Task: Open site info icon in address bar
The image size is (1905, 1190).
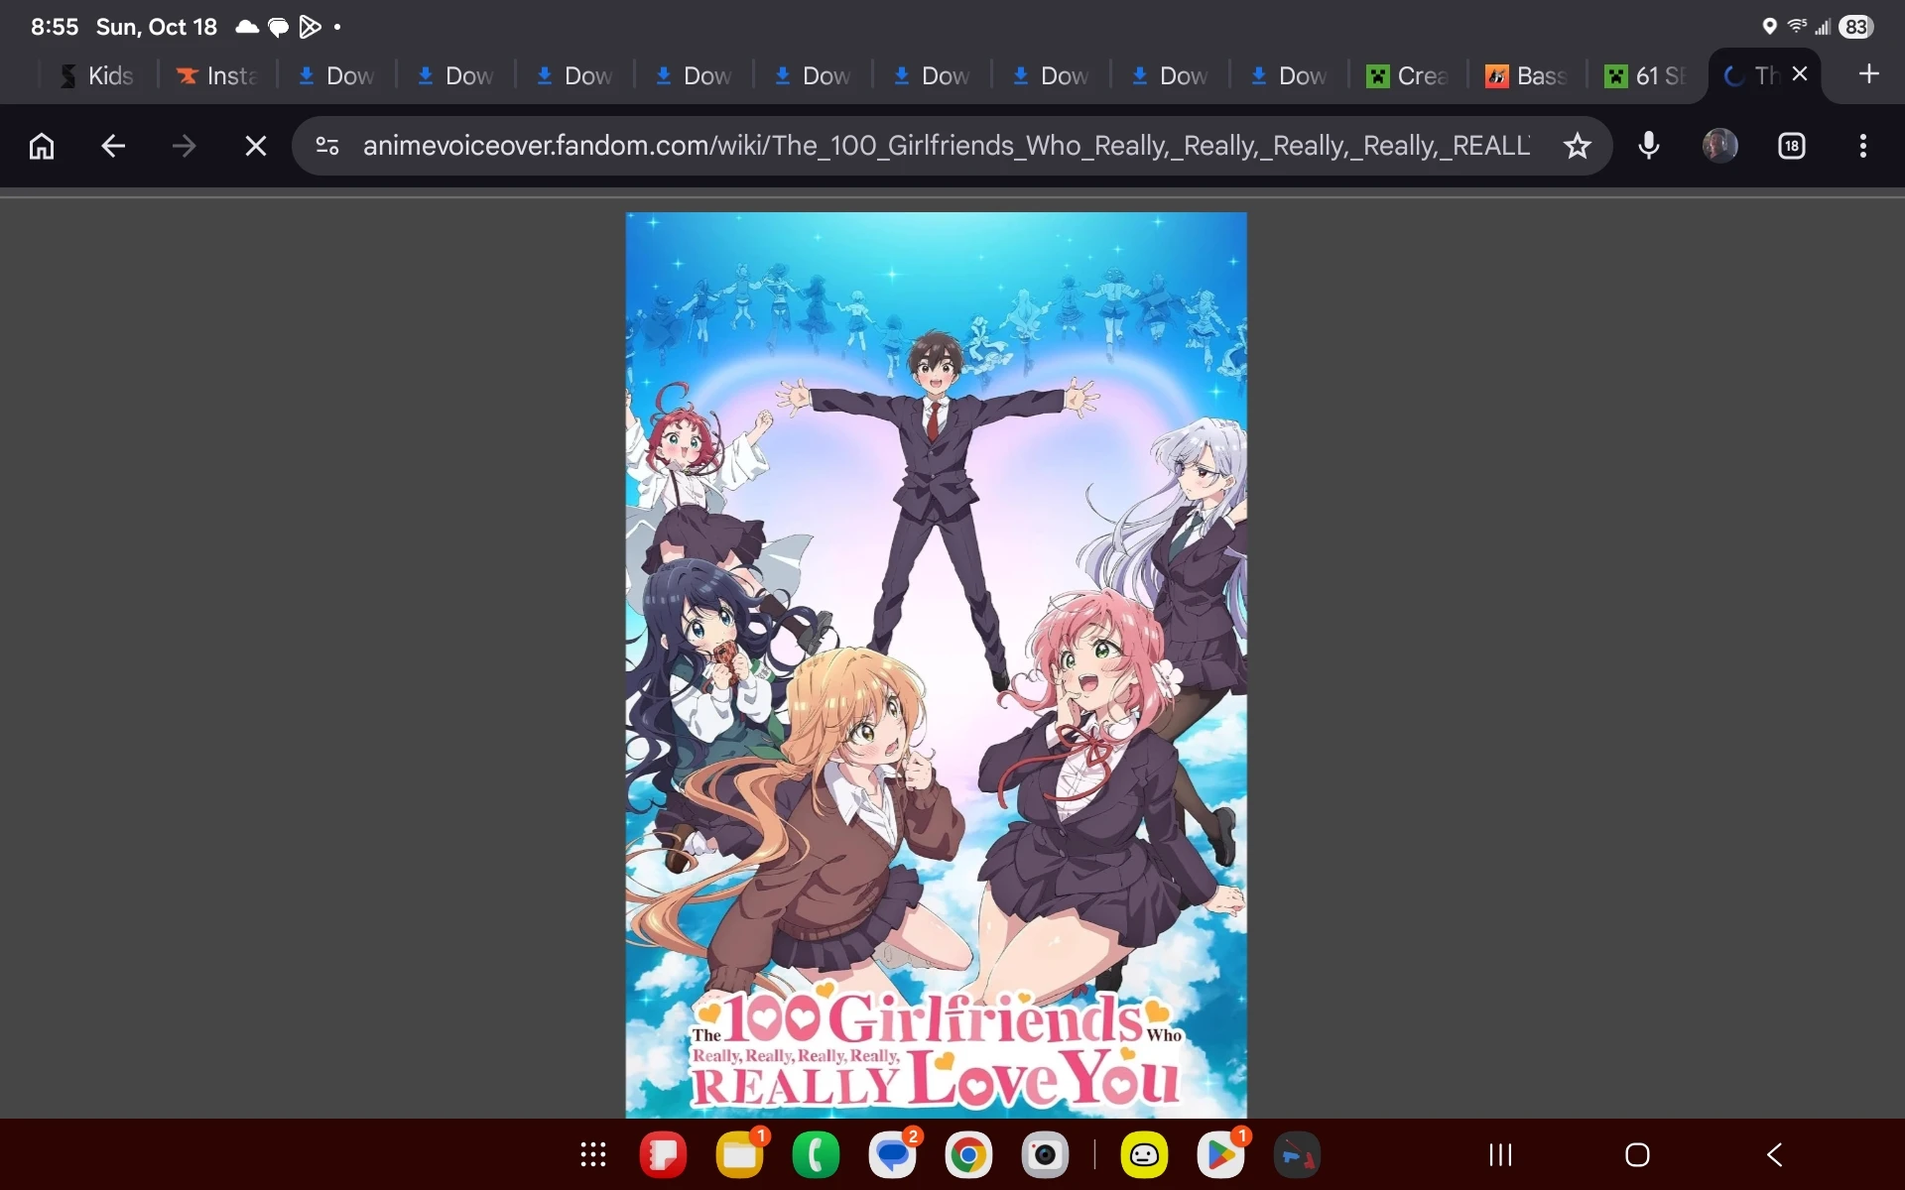Action: pyautogui.click(x=327, y=147)
